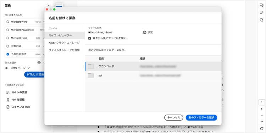Select マイコンピューター in sidebar
Viewport: 266px width, 133px height.
coord(65,35)
